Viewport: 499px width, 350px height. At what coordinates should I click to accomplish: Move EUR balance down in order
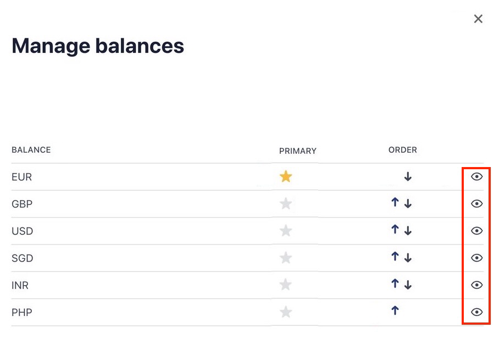(408, 177)
